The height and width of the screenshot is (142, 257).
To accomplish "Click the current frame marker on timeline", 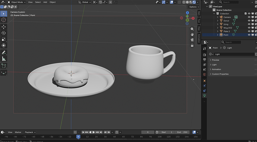I will pyautogui.click(x=78, y=137).
